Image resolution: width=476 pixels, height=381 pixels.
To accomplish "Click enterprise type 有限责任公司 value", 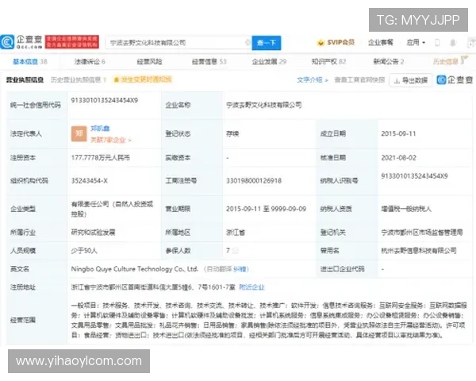I will click(x=112, y=209).
